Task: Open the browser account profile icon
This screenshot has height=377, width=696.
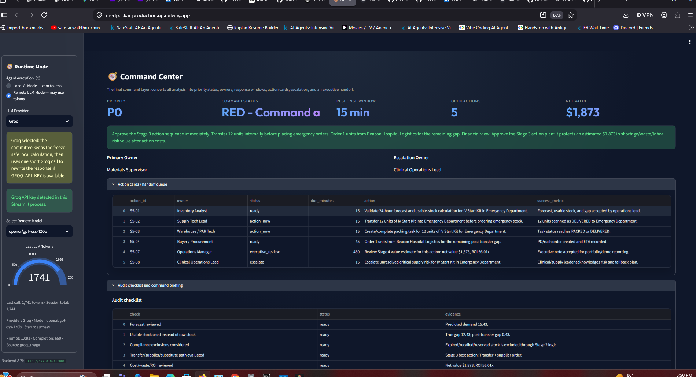Action: pos(664,15)
